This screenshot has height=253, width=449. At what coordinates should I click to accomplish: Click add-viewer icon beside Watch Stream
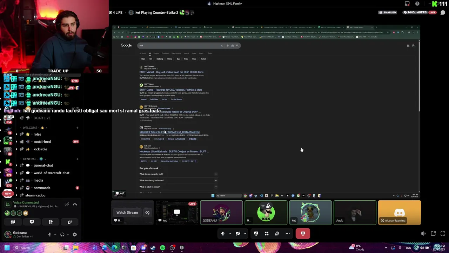tap(147, 213)
